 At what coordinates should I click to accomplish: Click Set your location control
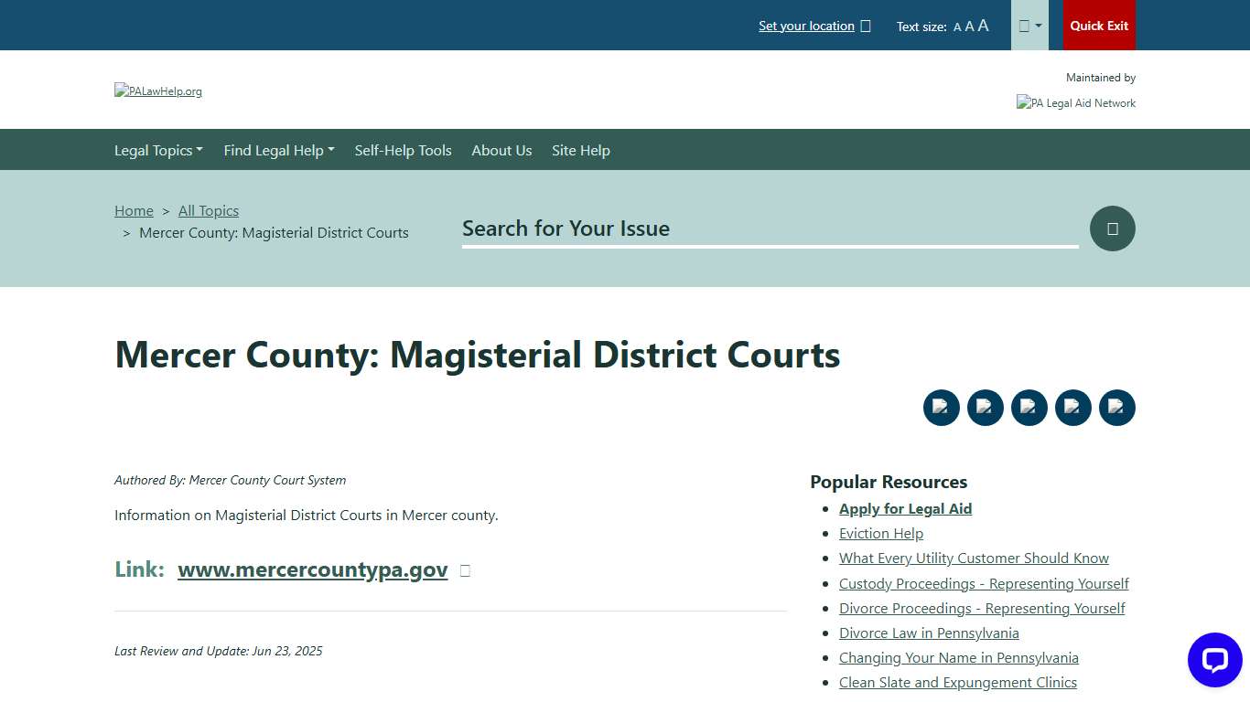[x=808, y=26]
